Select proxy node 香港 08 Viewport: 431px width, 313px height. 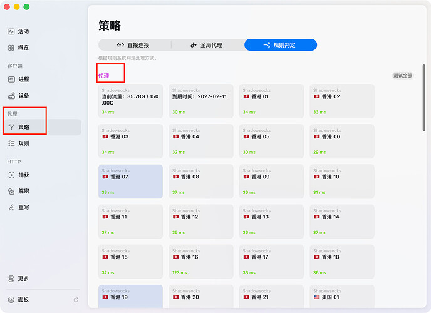click(x=201, y=181)
